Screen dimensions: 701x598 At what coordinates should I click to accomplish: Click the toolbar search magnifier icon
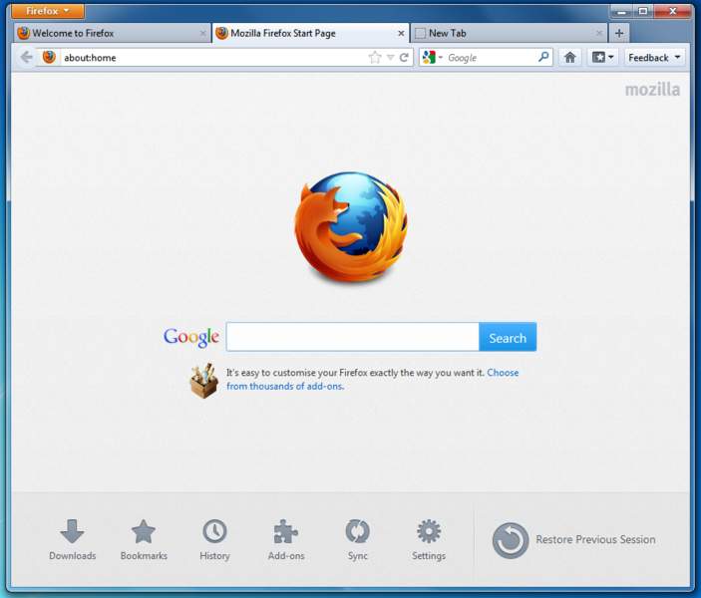click(x=543, y=57)
